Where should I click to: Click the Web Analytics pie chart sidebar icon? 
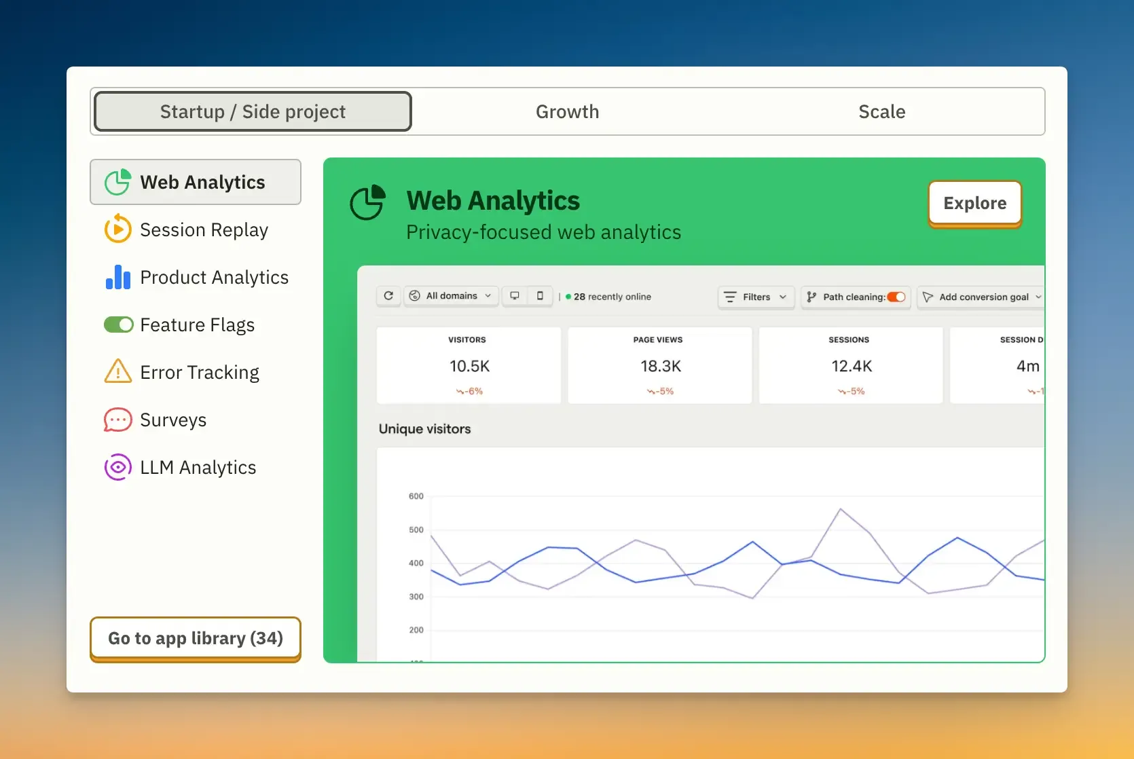(x=117, y=182)
